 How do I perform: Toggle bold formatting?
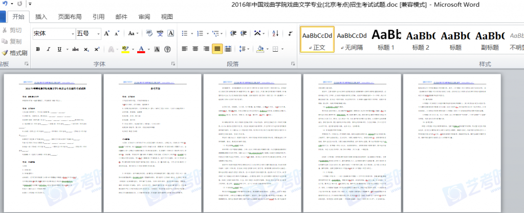[x=37, y=49]
